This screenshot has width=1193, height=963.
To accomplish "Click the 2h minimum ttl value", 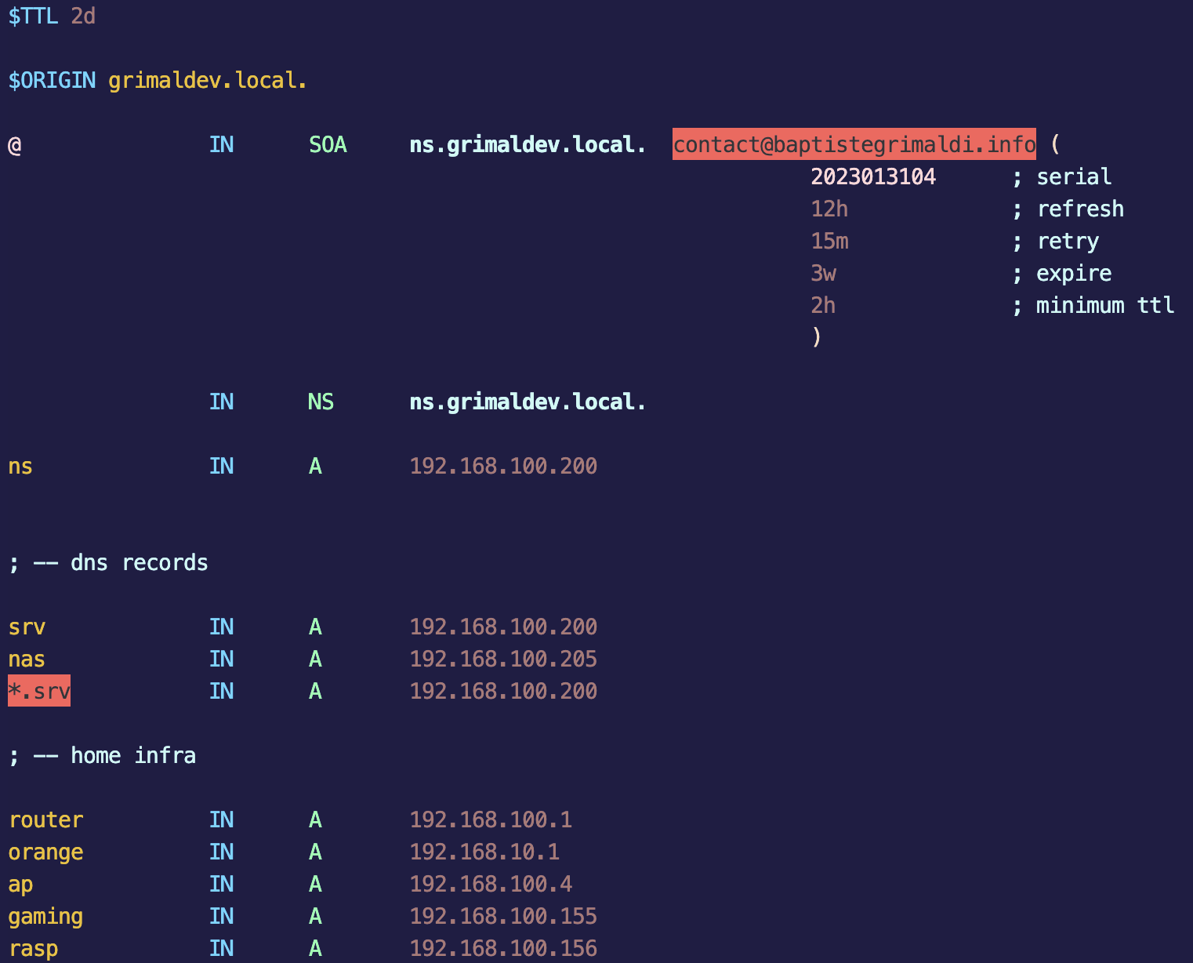I will tap(823, 305).
